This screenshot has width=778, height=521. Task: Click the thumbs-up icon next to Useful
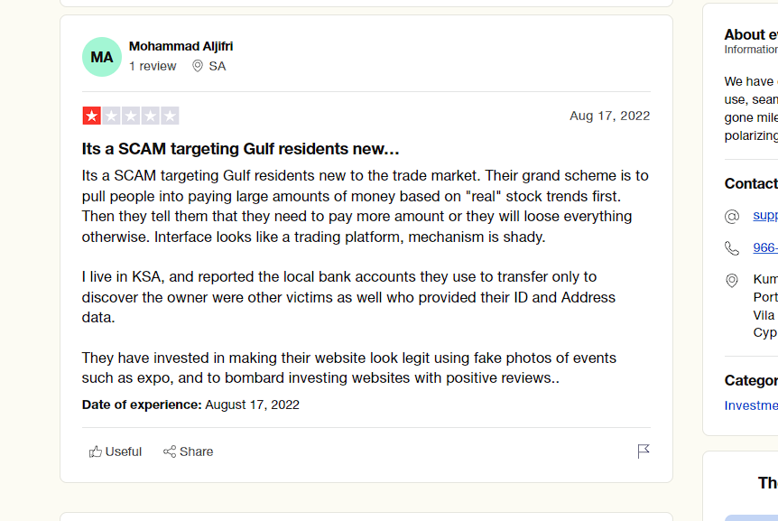click(x=94, y=451)
